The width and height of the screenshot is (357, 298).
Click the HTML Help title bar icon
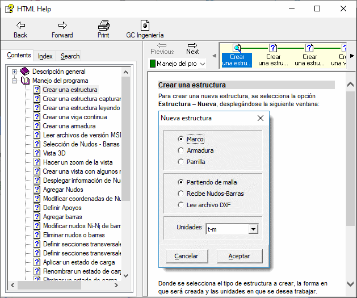coord(9,9)
